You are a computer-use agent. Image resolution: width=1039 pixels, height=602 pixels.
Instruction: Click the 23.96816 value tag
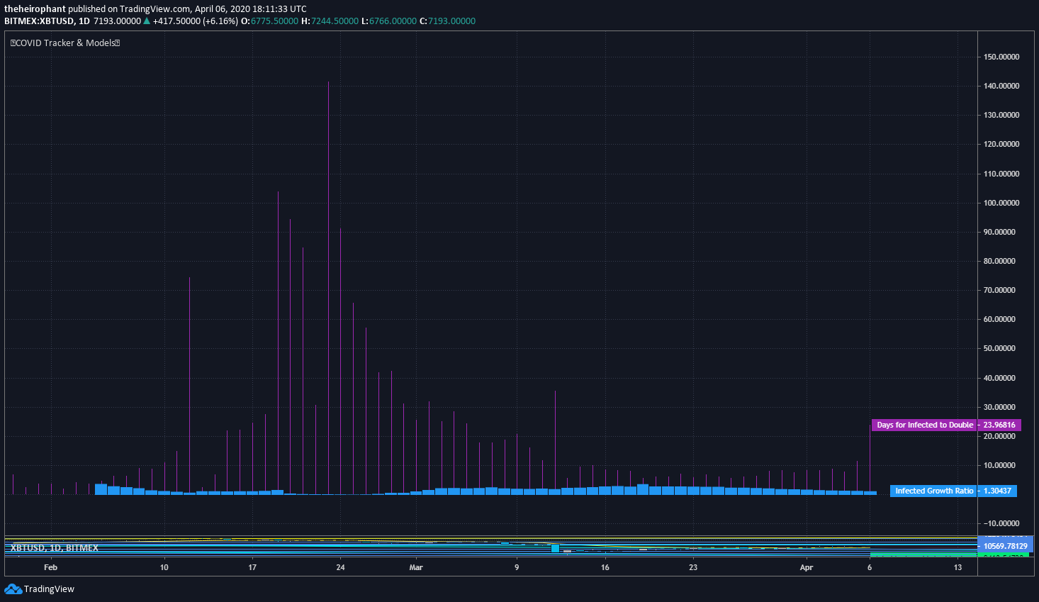point(999,425)
